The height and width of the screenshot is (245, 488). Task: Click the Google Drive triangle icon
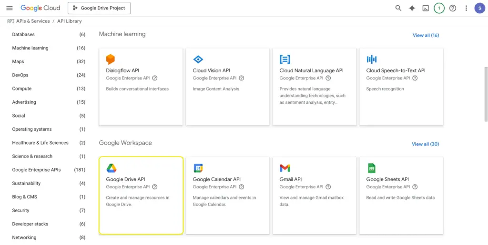tap(112, 168)
